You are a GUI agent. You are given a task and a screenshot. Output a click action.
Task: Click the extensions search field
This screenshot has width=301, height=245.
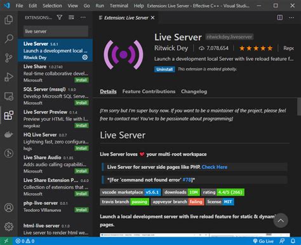(56, 31)
